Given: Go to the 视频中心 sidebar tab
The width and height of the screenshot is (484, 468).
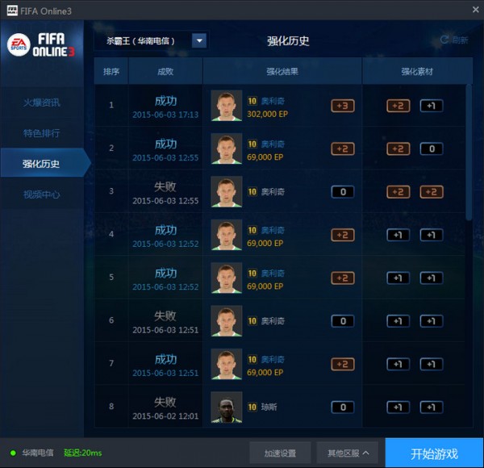Looking at the screenshot, I should click(x=42, y=194).
